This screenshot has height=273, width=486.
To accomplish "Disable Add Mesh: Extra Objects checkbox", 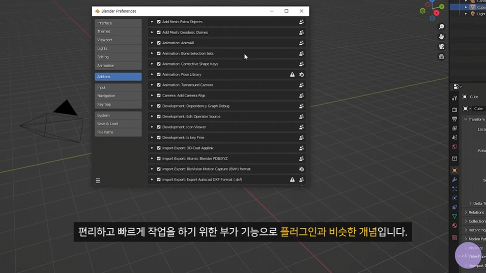I will [159, 22].
